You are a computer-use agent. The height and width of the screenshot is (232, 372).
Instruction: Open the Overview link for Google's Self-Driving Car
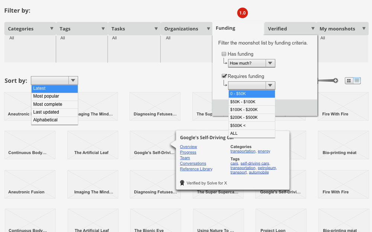[x=188, y=147]
